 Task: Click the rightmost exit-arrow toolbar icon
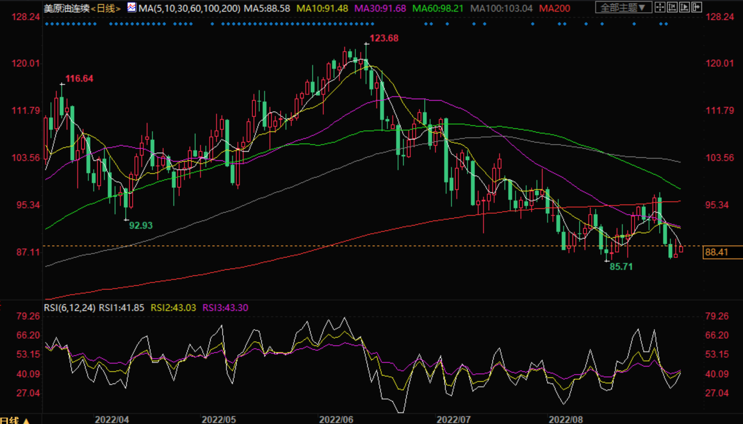tap(697, 7)
